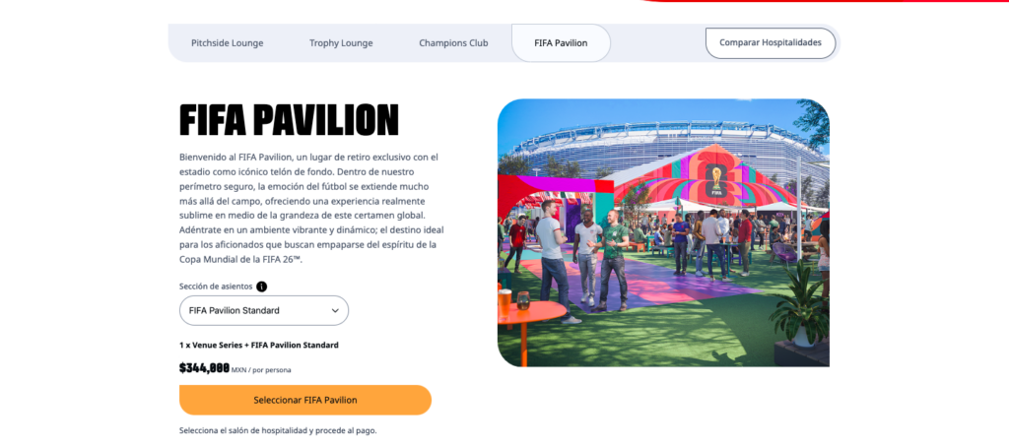The height and width of the screenshot is (448, 1009).
Task: Open the Champions Club tab
Action: point(453,43)
